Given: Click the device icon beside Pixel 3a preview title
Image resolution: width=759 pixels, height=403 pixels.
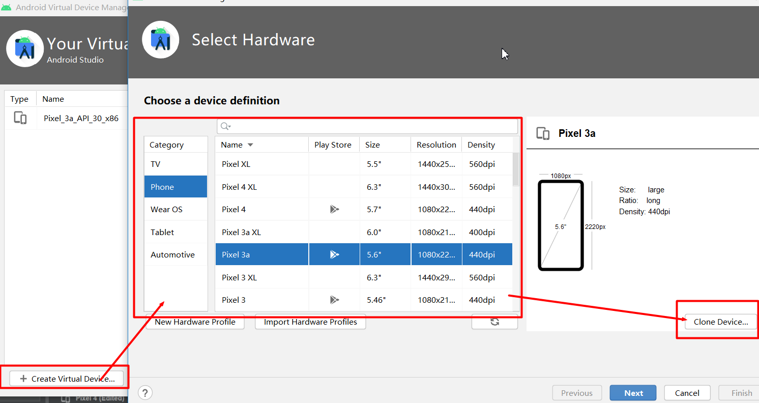Looking at the screenshot, I should [543, 133].
